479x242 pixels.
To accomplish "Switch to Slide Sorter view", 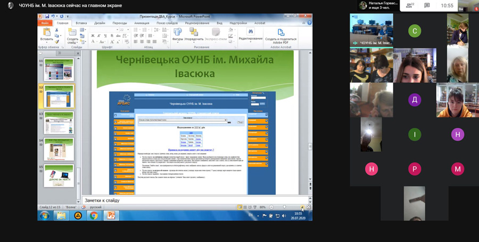I will [x=245, y=207].
